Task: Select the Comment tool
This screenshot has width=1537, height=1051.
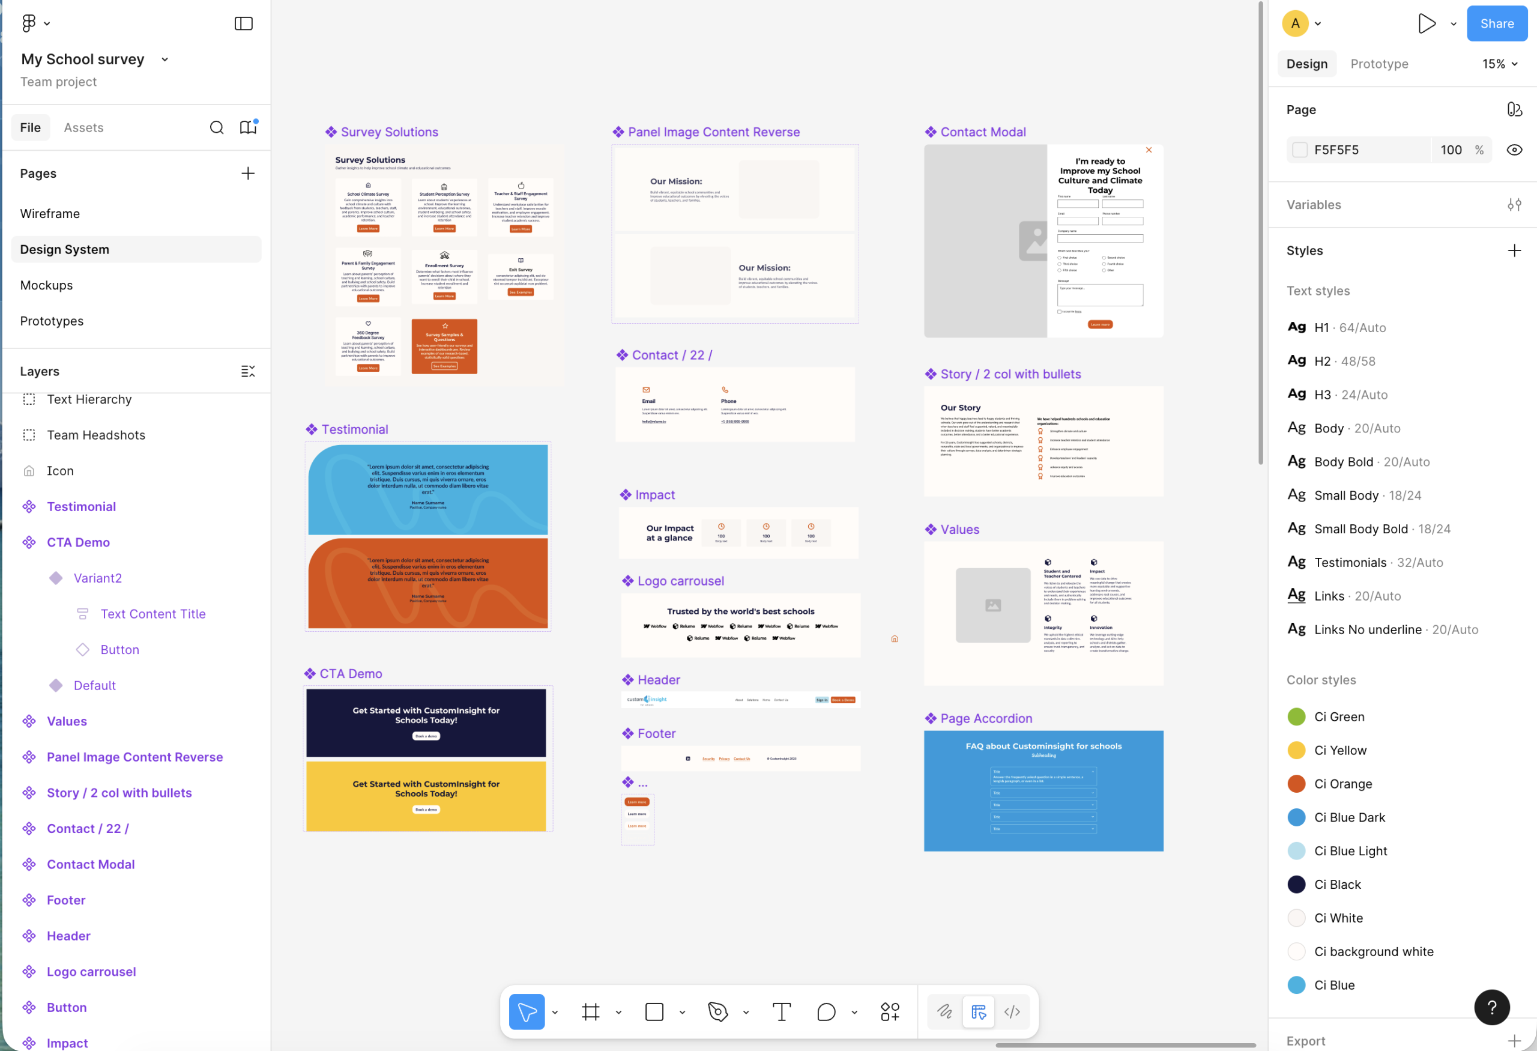Action: pos(826,1011)
